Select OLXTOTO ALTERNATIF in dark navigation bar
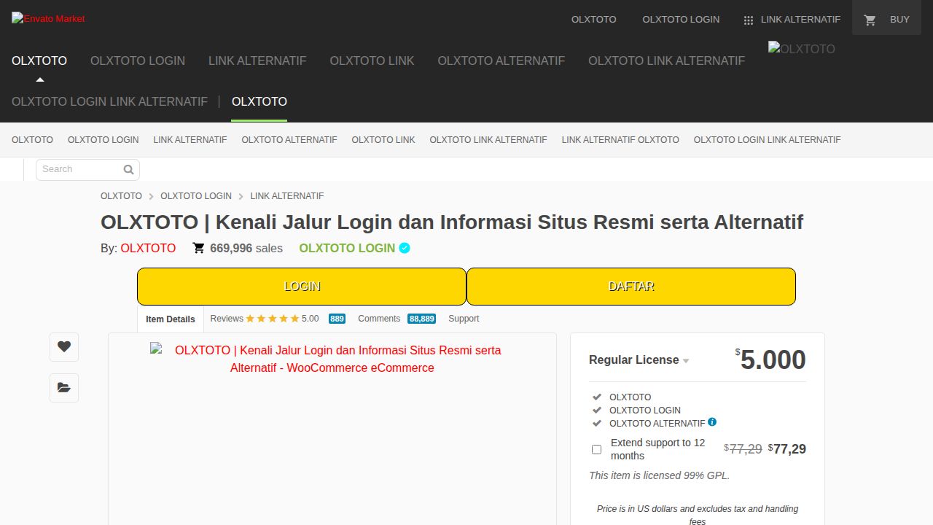Viewport: 933px width, 525px height. (501, 61)
